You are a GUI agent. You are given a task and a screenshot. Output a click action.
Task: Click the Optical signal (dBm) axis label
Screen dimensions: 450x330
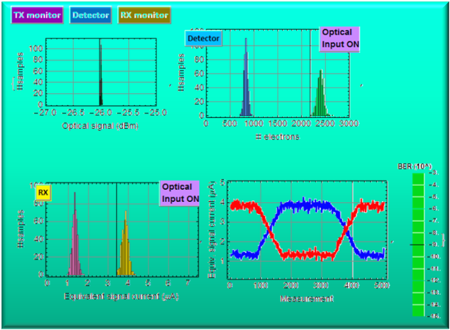100,126
